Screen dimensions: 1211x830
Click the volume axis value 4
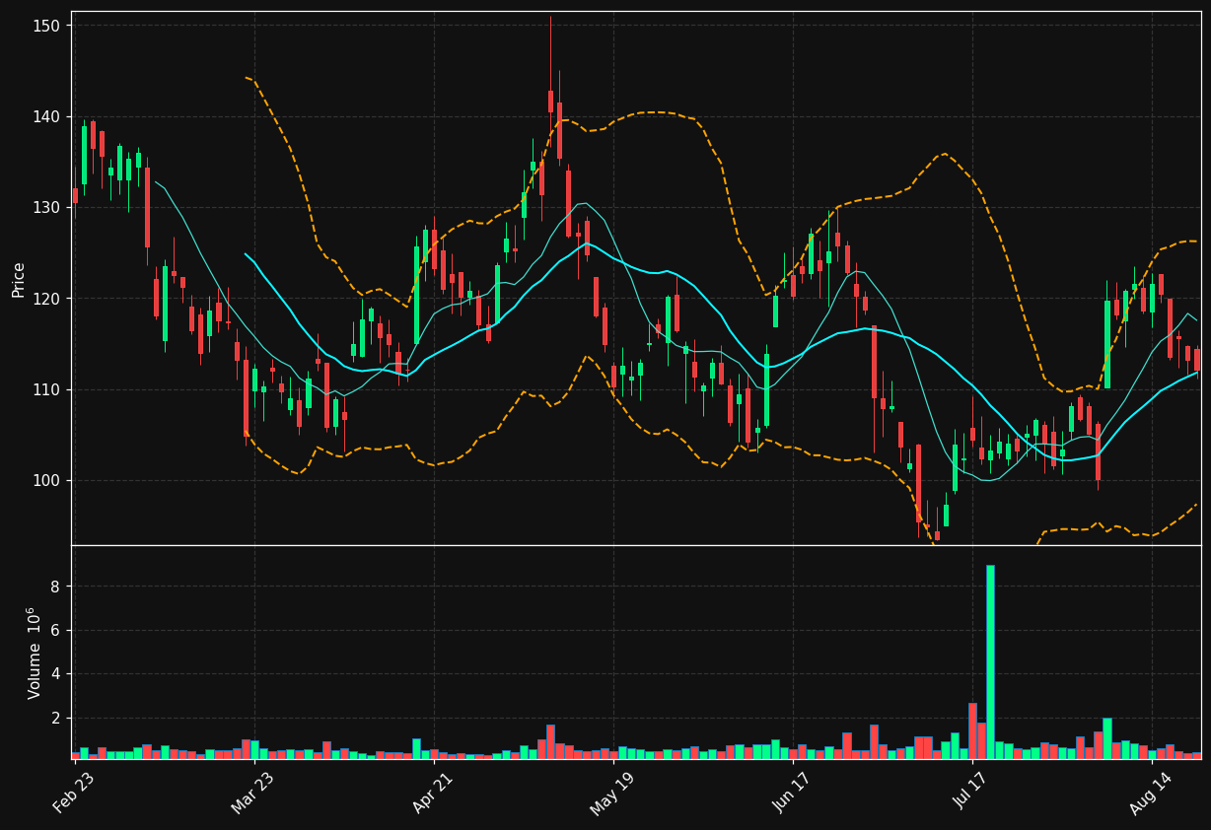point(56,674)
